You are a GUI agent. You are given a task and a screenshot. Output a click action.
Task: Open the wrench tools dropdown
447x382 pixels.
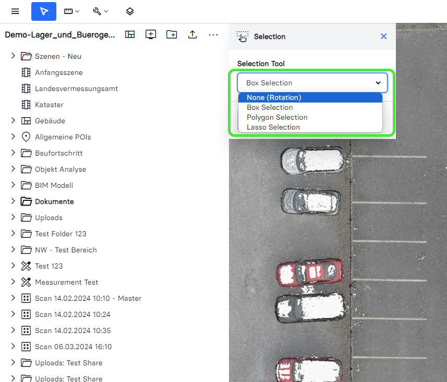(100, 11)
